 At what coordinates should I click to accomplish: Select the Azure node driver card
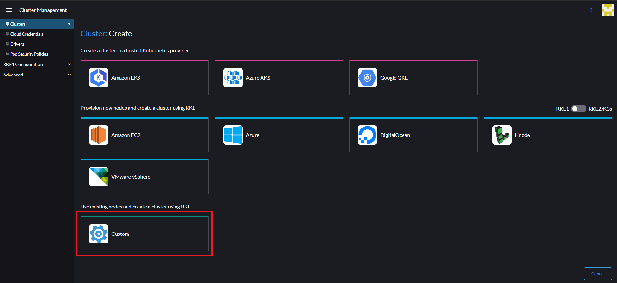pyautogui.click(x=279, y=135)
